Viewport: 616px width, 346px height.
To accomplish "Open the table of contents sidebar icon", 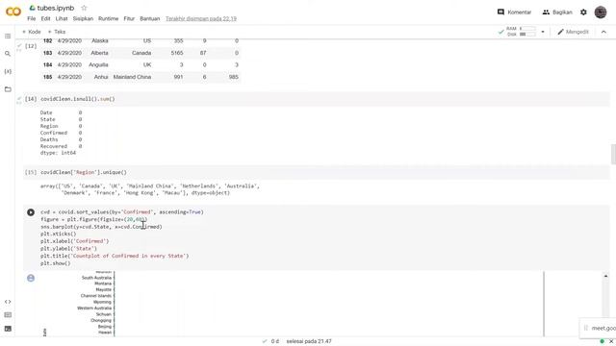I will pyautogui.click(x=8, y=37).
